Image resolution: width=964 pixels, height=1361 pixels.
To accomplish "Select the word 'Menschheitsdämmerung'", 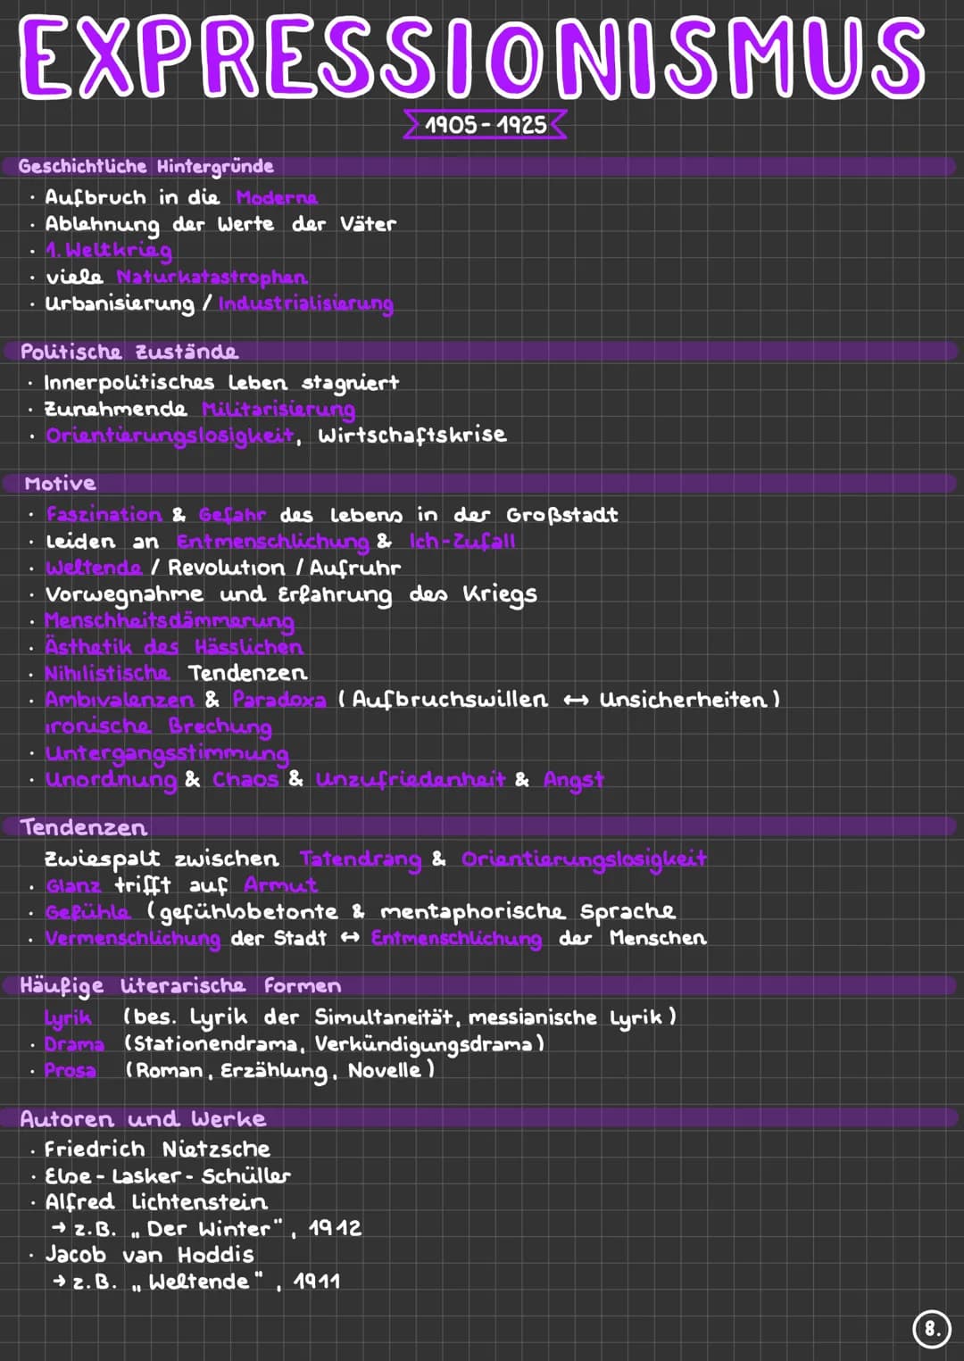I will [x=170, y=621].
